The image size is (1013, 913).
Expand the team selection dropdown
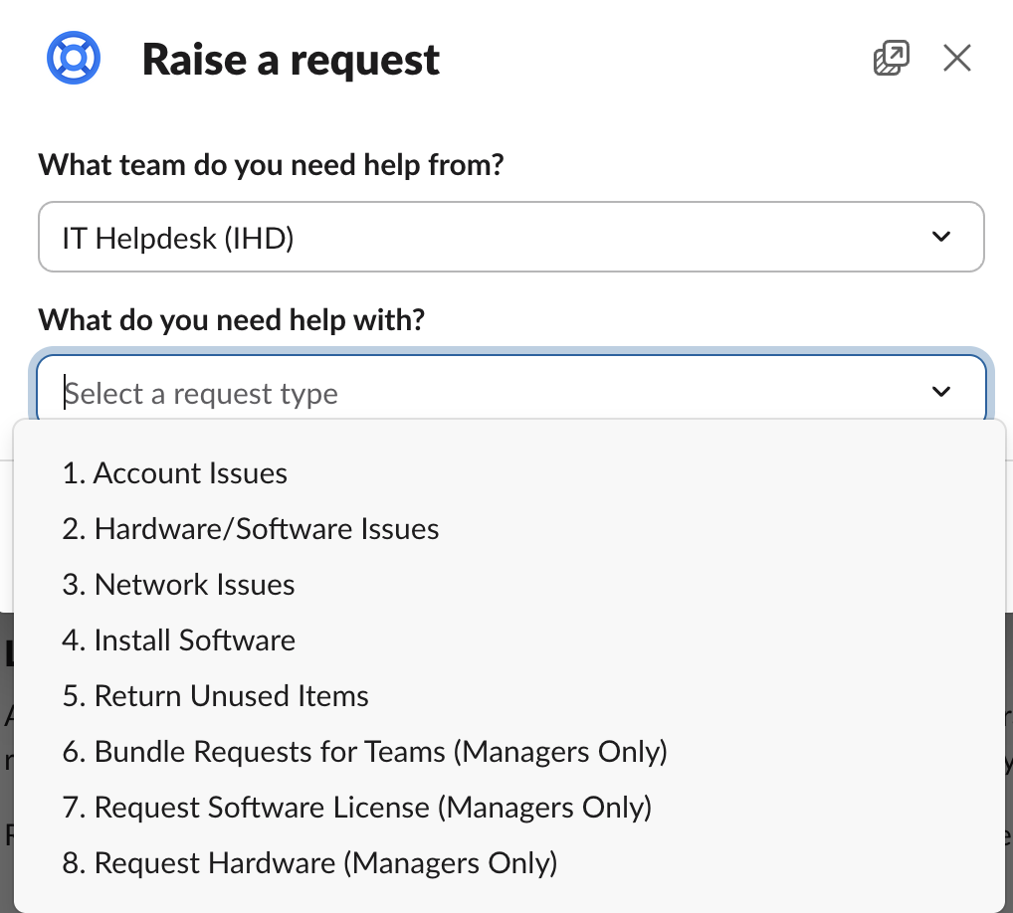pyautogui.click(x=941, y=237)
